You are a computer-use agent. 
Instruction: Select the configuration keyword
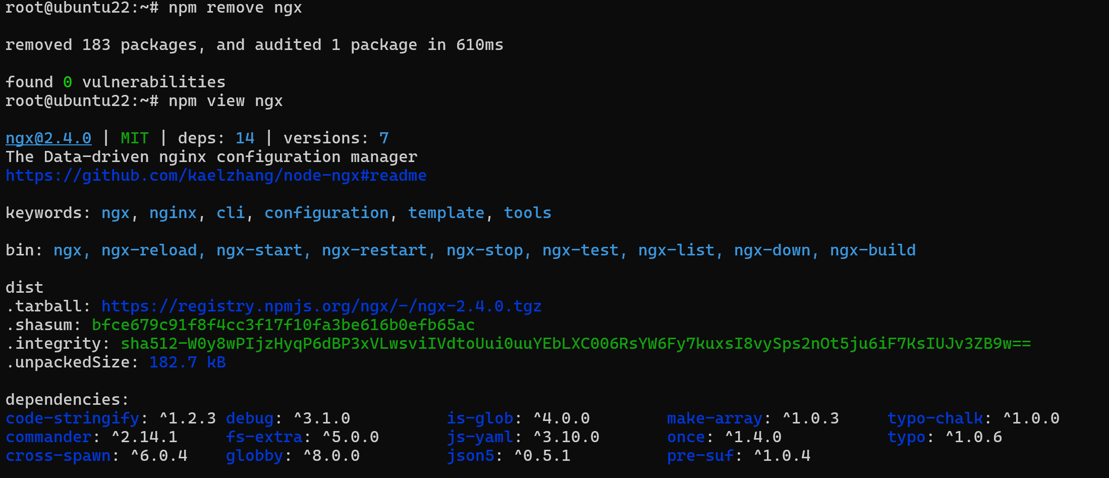[326, 213]
